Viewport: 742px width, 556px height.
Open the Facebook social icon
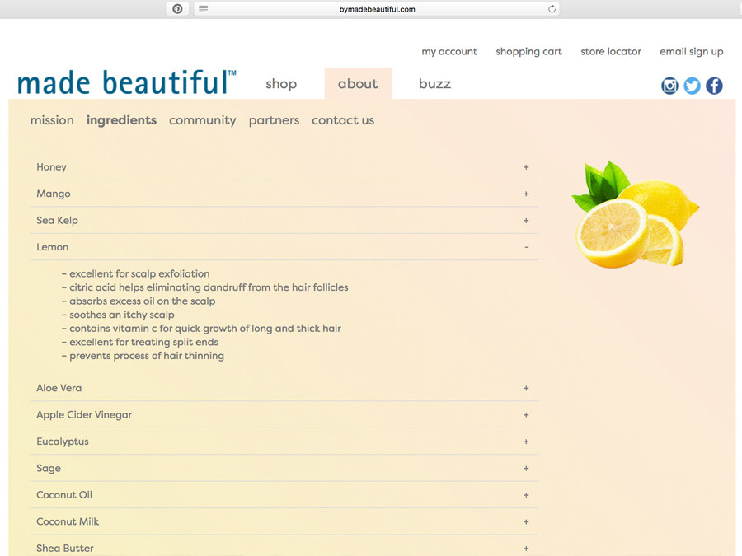click(x=714, y=86)
